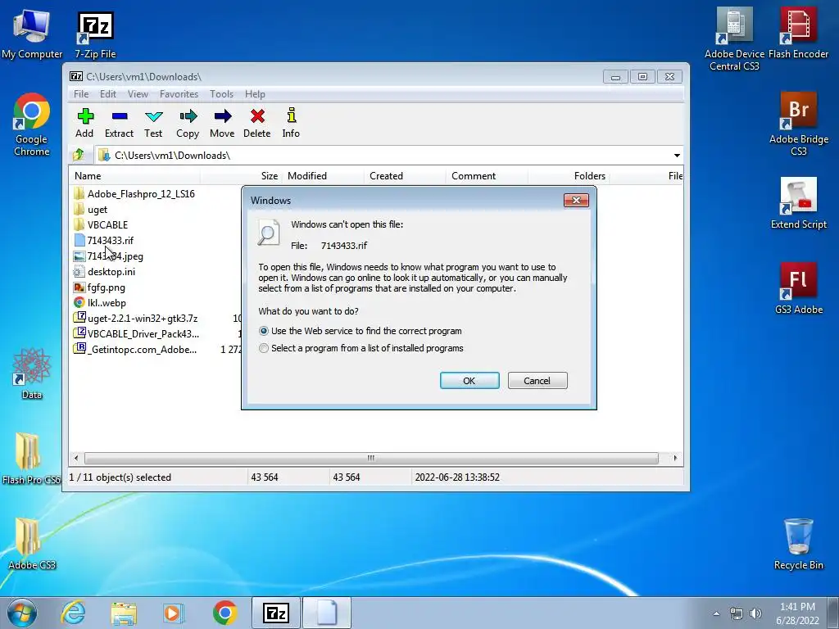Select the Adobe Bridge CS3 shortcut
The height and width of the screenshot is (629, 839).
pos(798,124)
